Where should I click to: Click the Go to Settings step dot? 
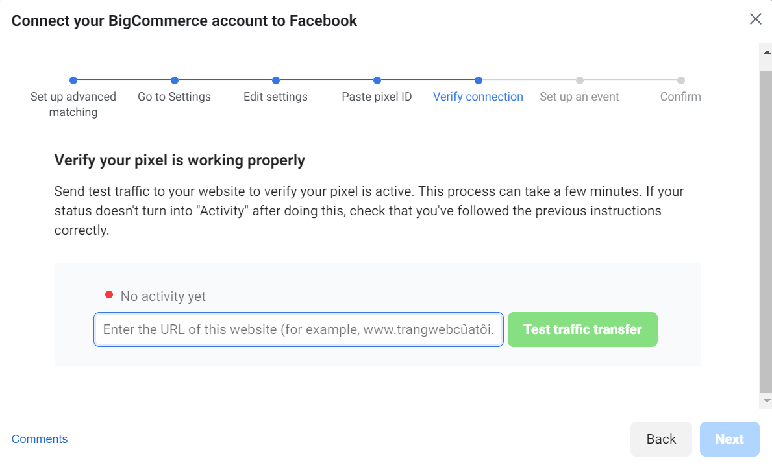[x=175, y=80]
